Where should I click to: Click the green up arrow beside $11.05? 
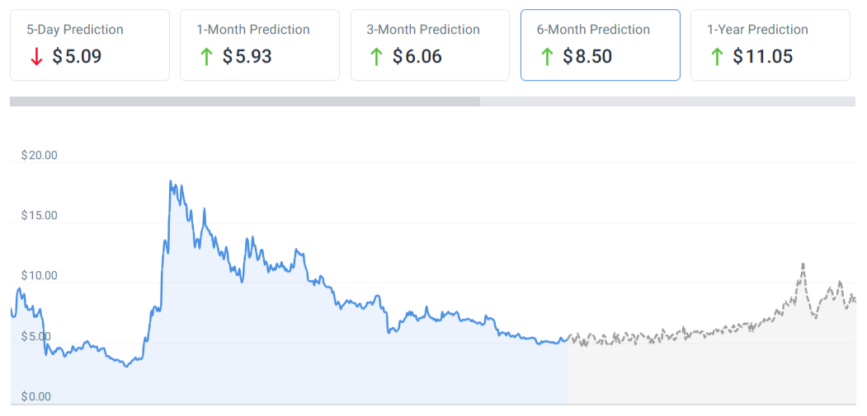717,57
